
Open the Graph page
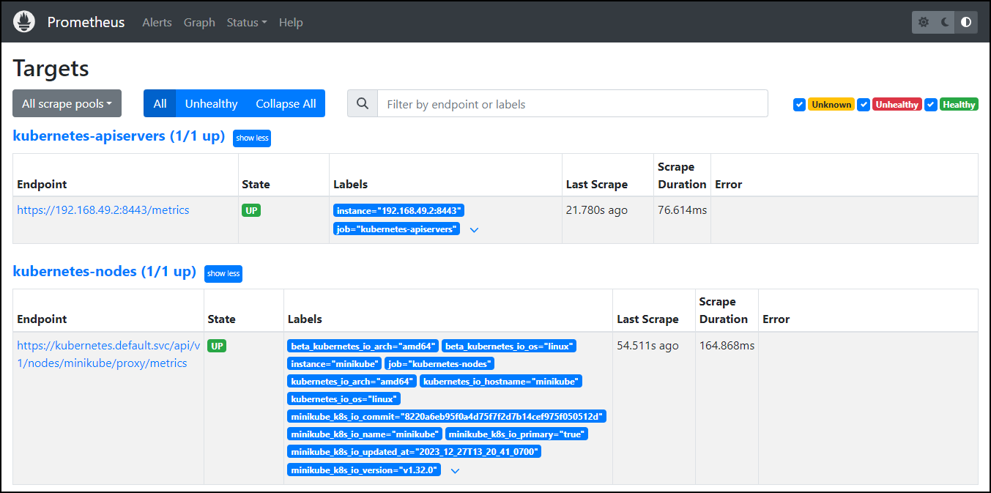tap(199, 23)
